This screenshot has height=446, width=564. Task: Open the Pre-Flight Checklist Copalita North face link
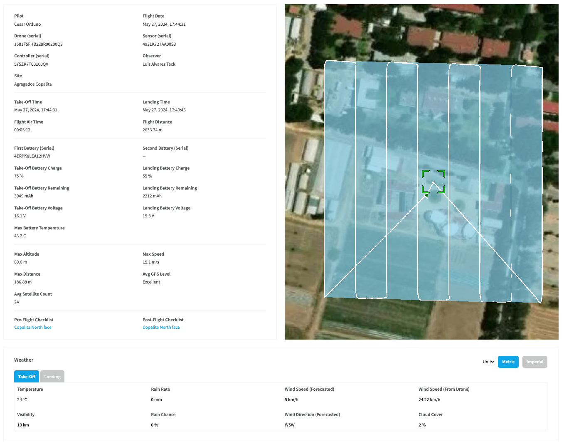pyautogui.click(x=33, y=328)
